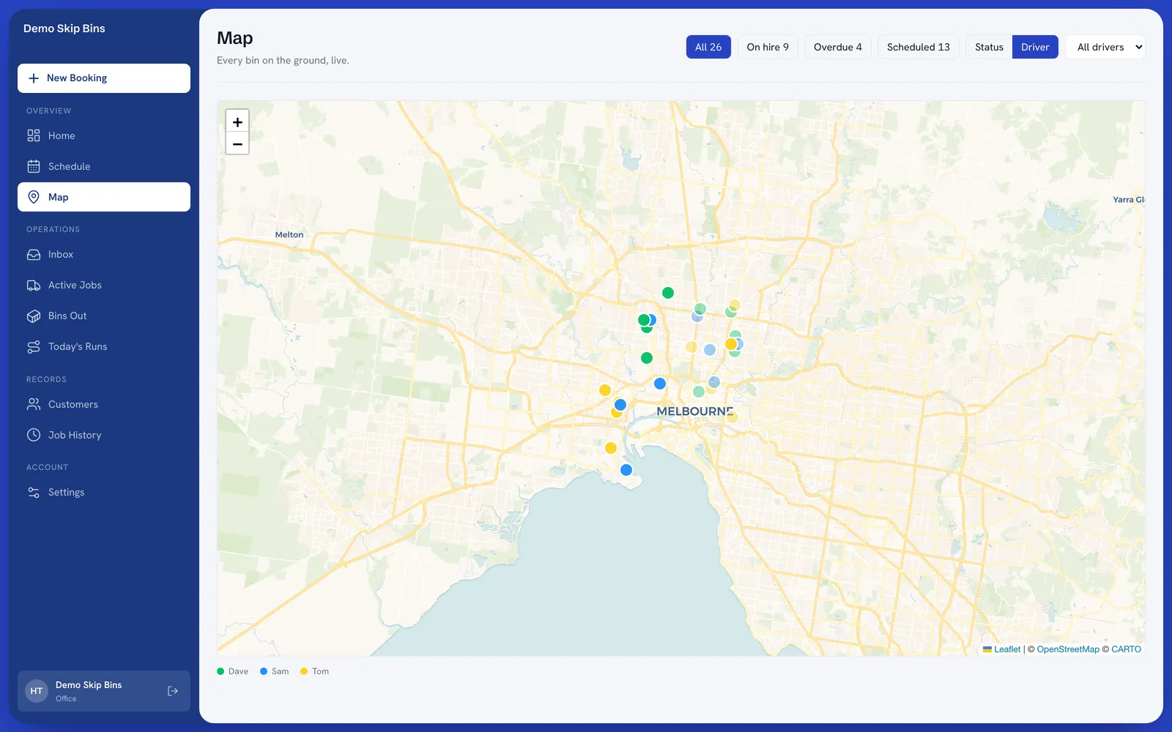
Task: Open the Schedule page
Action: (104, 166)
